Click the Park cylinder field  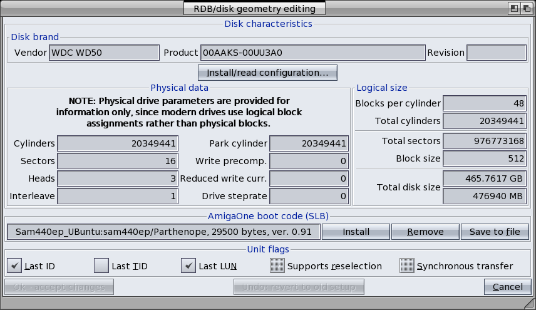pos(309,143)
